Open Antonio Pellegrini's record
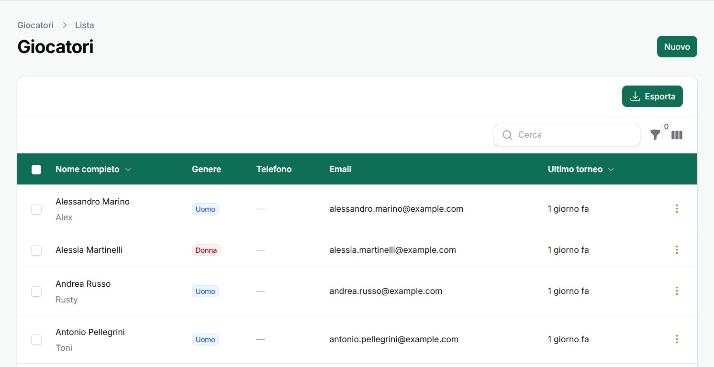714x367 pixels. coord(90,332)
